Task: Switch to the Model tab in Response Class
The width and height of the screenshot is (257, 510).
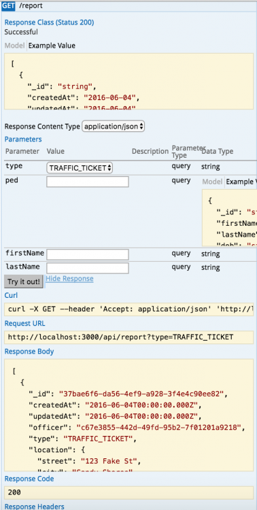Action: [x=14, y=46]
